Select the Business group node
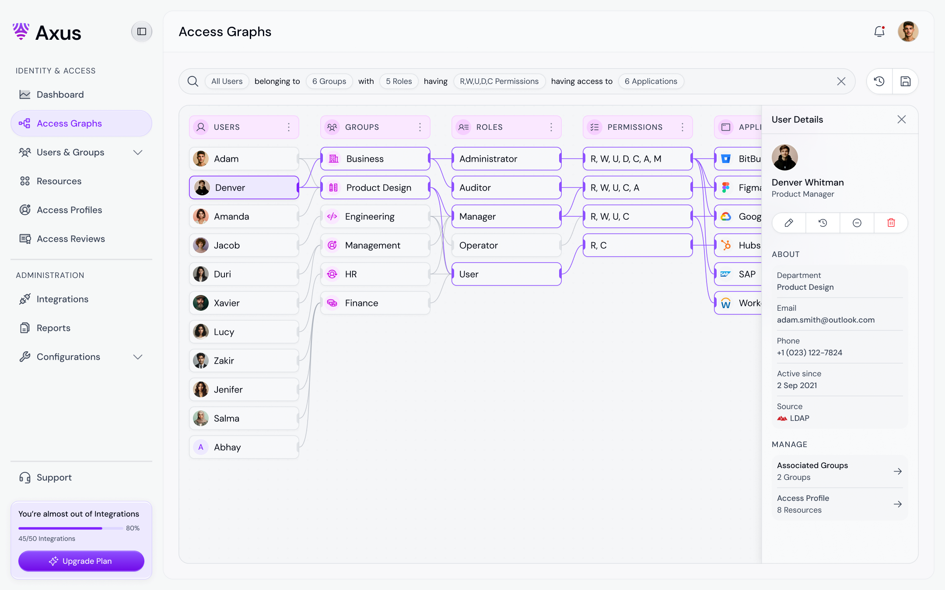The width and height of the screenshot is (945, 590). (375, 159)
